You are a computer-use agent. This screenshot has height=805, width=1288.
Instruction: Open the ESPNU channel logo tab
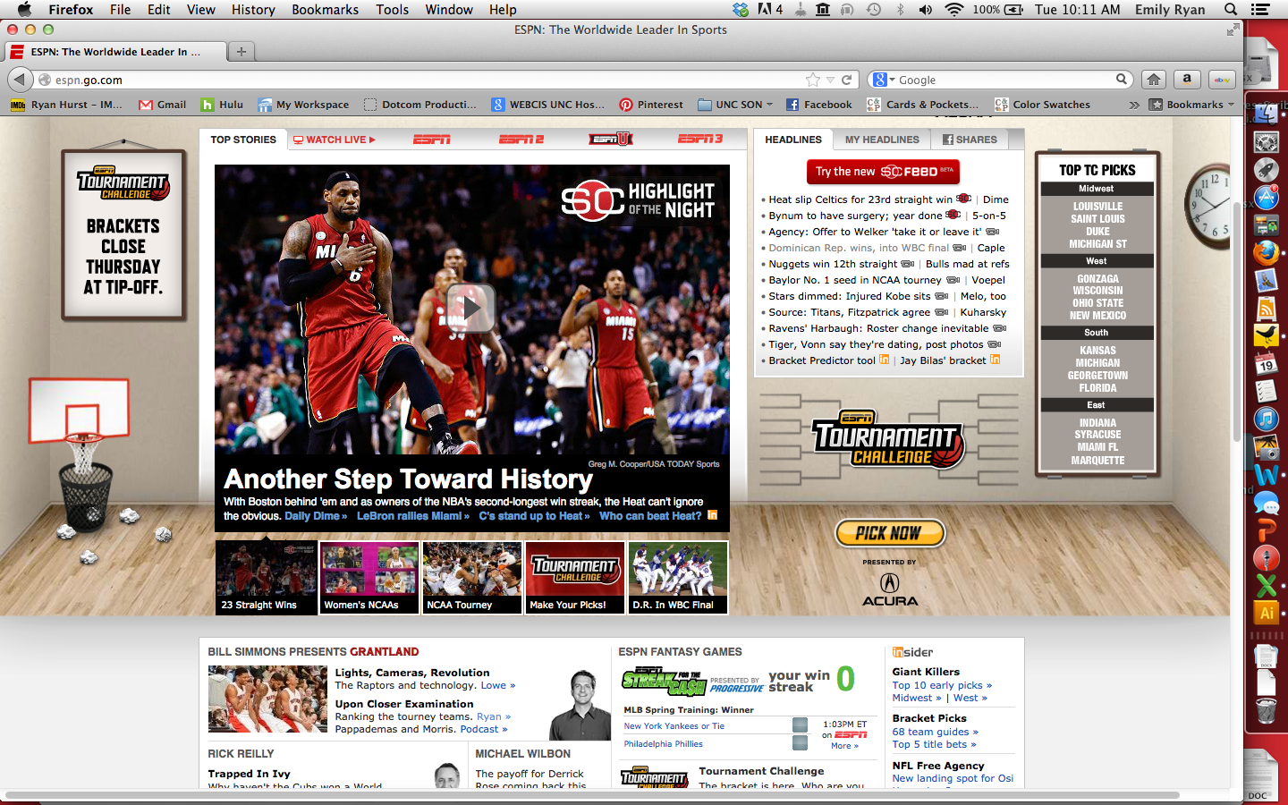610,139
